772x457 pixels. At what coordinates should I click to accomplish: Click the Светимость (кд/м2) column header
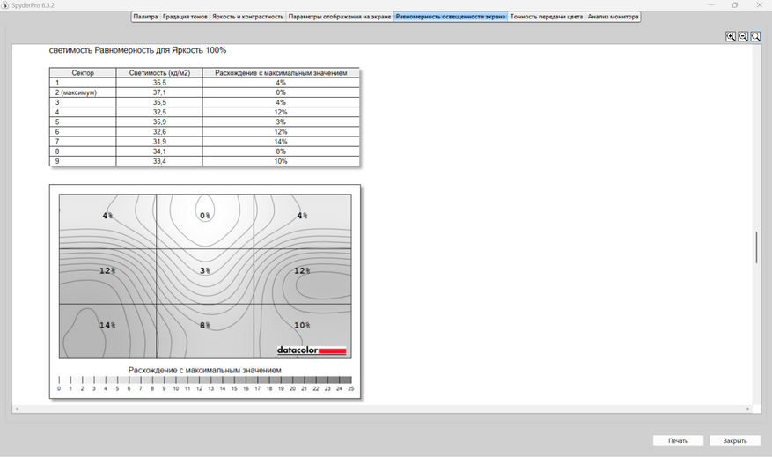point(159,72)
